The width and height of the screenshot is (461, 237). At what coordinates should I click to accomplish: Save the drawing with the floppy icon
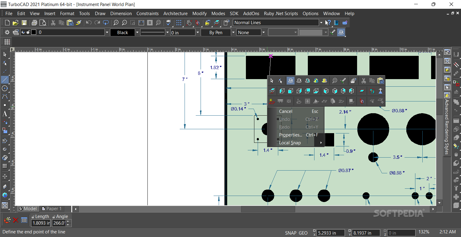coord(24,23)
